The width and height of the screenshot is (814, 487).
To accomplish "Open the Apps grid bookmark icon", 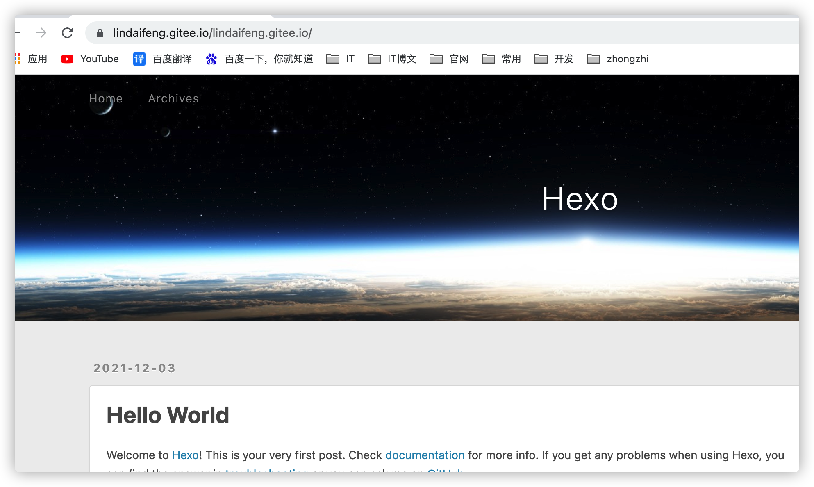I will [18, 59].
